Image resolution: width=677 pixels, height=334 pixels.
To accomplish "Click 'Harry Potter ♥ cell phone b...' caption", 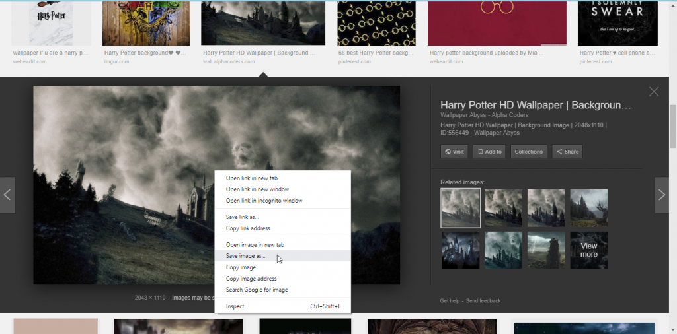I will pos(617,53).
